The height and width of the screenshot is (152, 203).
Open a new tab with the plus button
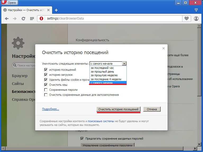coord(56,10)
